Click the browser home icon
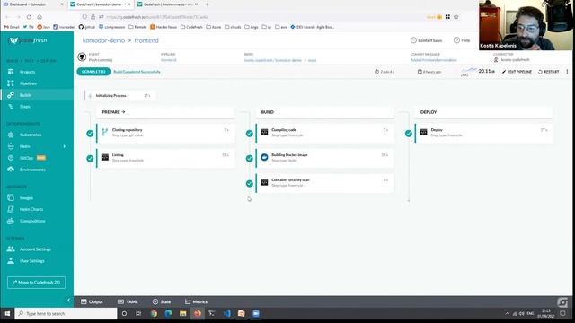575x323 pixels. click(x=40, y=17)
